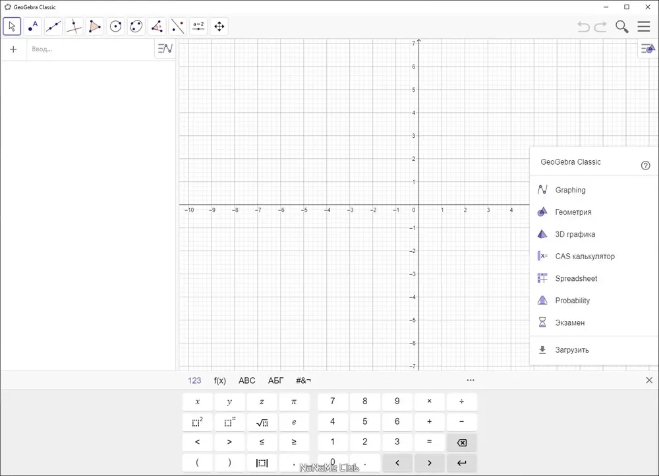
Task: Tap the absolute value key
Action: pos(262,463)
